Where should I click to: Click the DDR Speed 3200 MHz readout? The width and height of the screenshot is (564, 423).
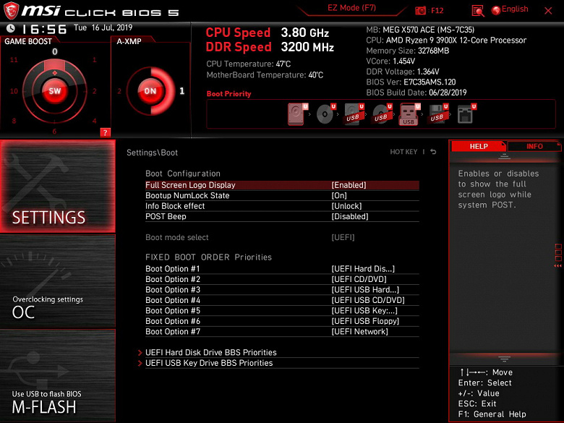point(270,47)
